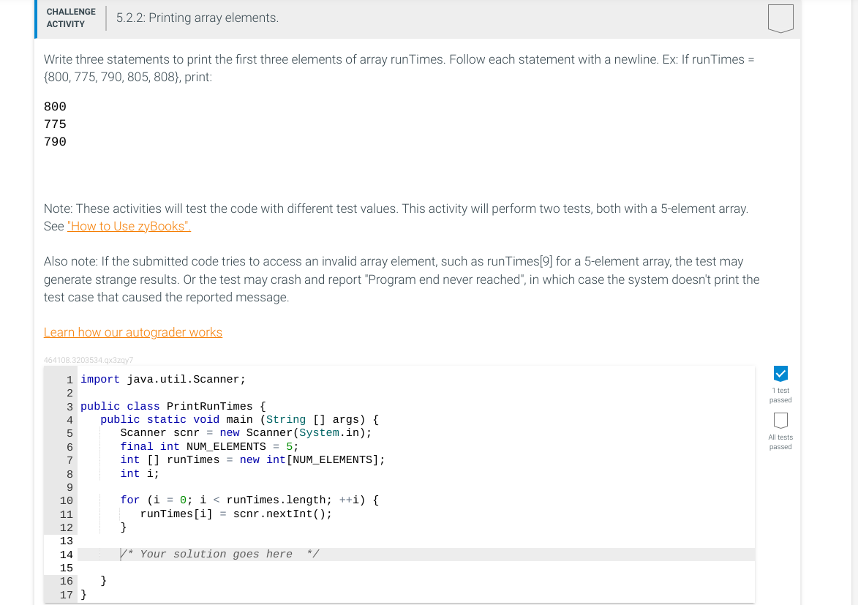Viewport: 858px width, 605px height.
Task: Open the "How to Use zyBooks" link
Action: [x=129, y=226]
